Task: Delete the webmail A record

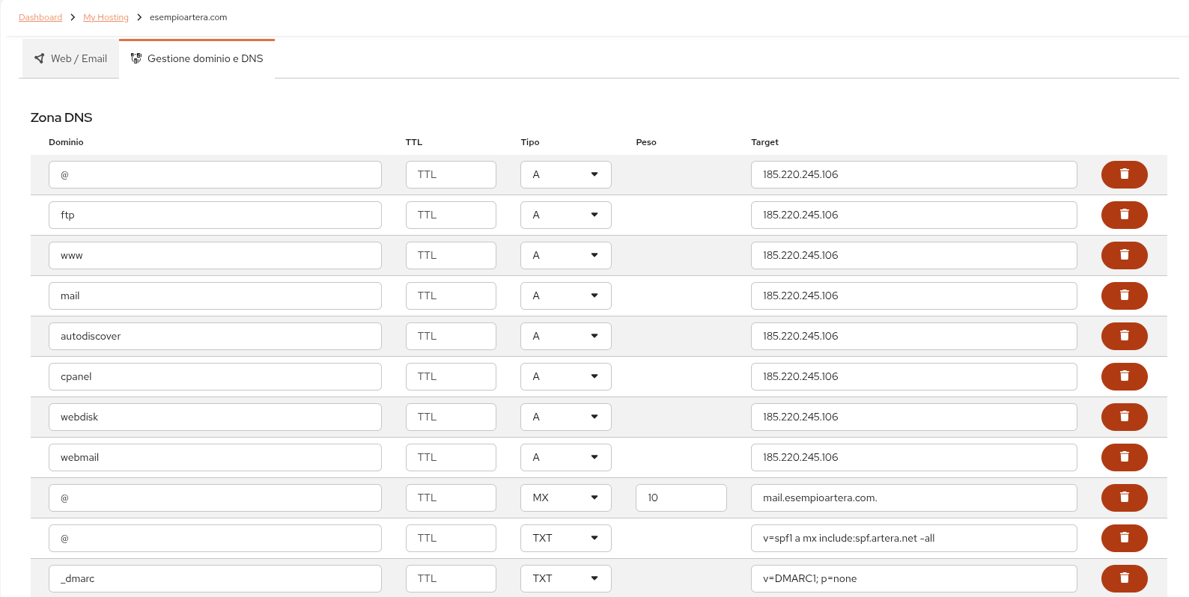Action: pos(1124,457)
